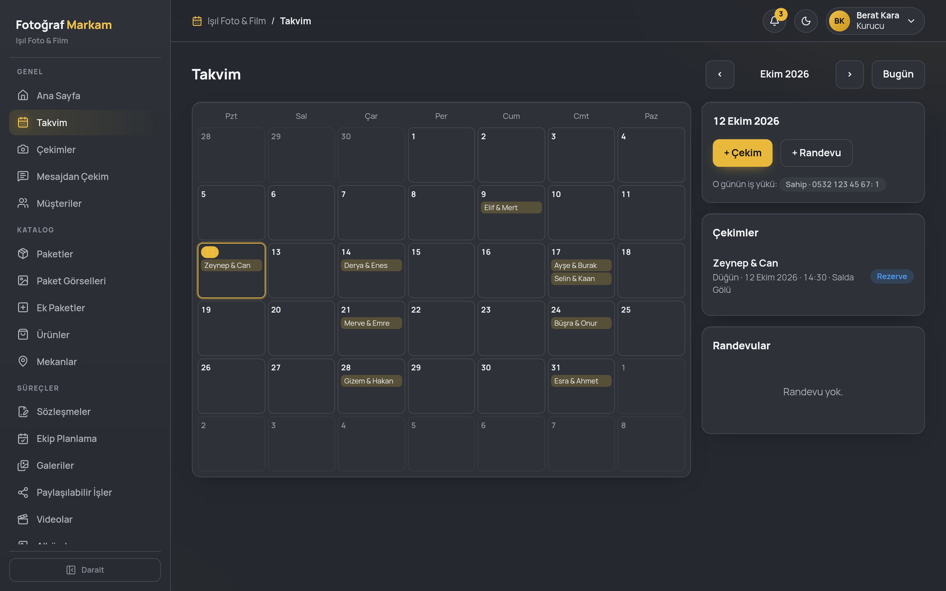Viewport: 946px width, 591px height.
Task: Open the Müşteriler people icon
Action: pyautogui.click(x=23, y=203)
